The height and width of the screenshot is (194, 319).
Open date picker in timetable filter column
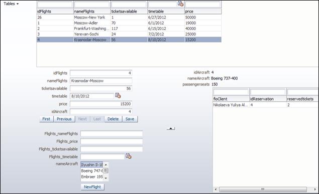(180, 3)
